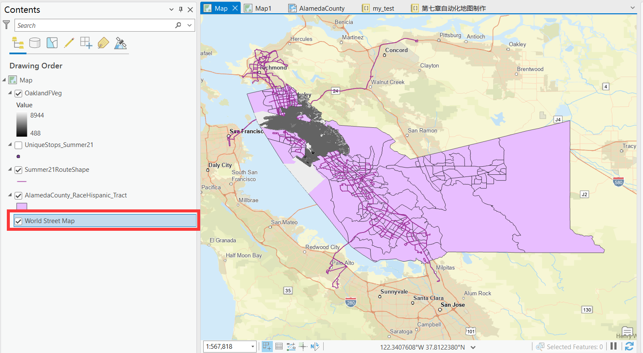This screenshot has width=643, height=353.
Task: Switch to the Map view tab
Action: pos(221,8)
